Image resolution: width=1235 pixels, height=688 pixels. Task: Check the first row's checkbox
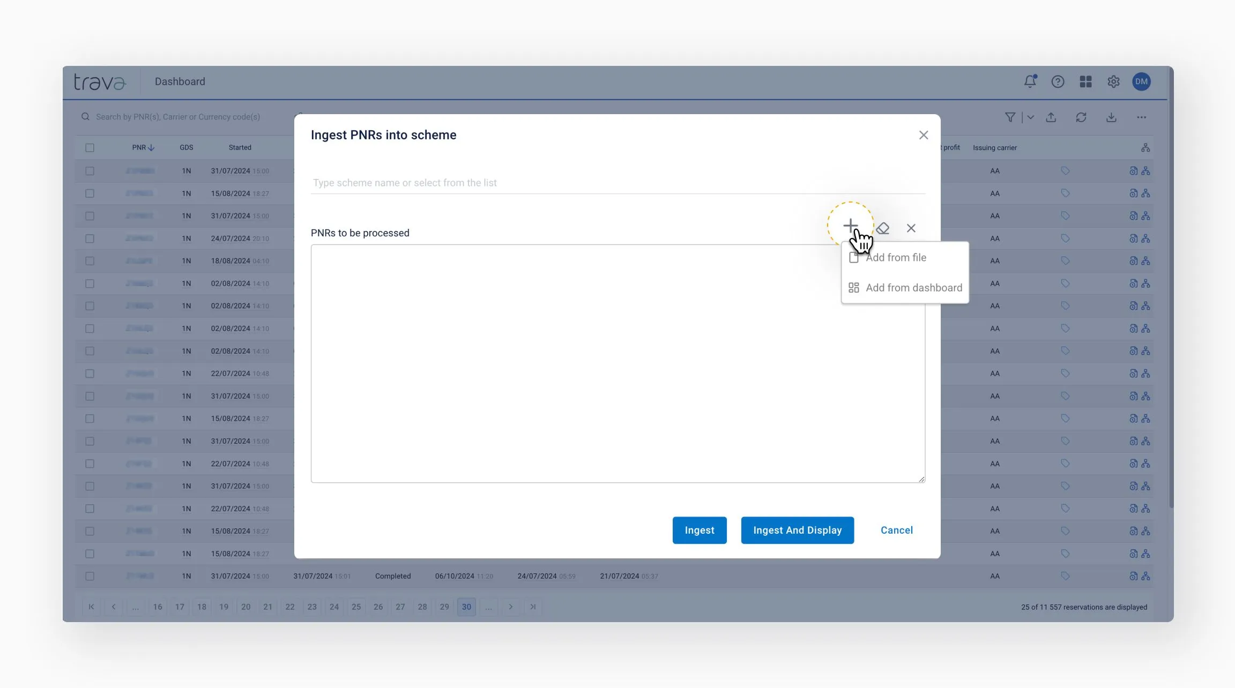click(x=90, y=171)
